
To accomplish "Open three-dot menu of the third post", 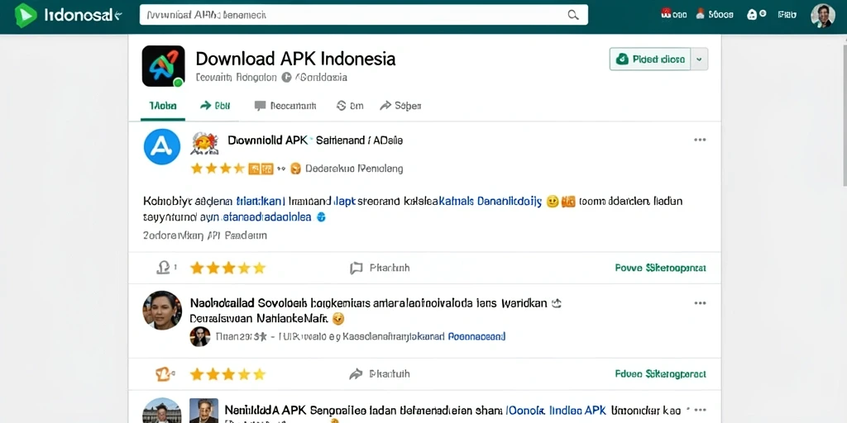I will (x=700, y=410).
